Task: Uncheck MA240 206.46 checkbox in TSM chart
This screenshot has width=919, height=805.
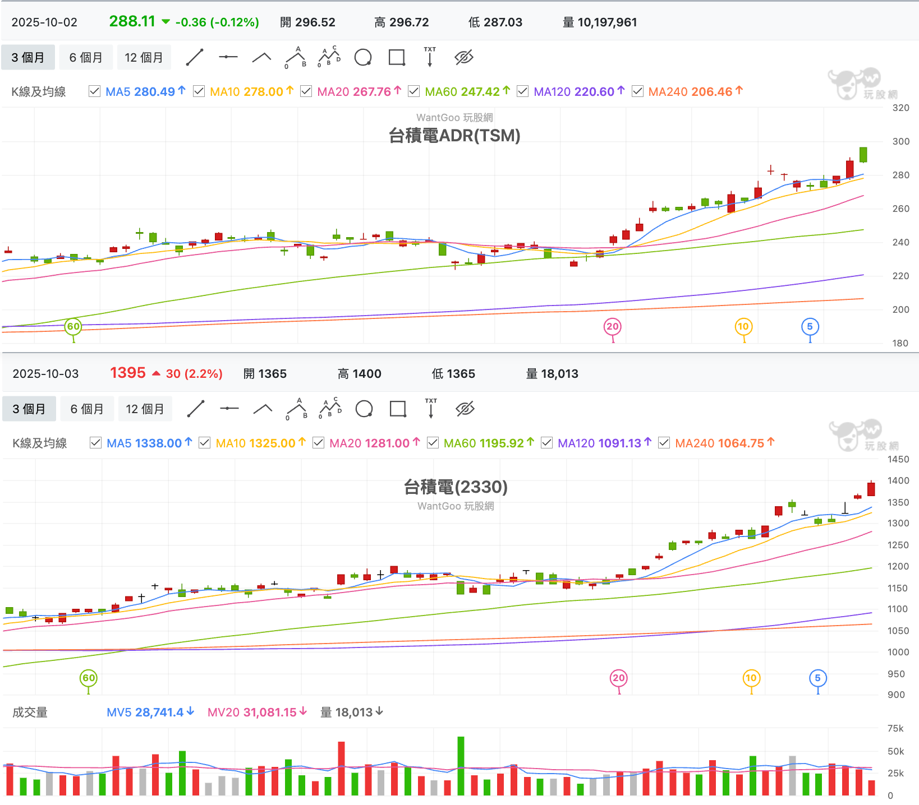Action: 638,91
